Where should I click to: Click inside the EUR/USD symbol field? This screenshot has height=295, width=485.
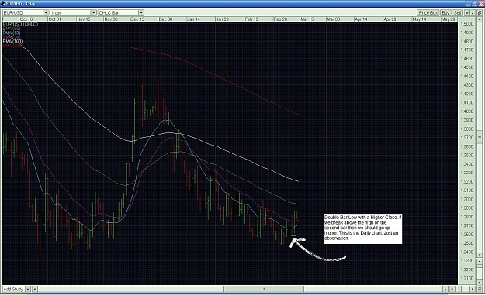click(x=23, y=13)
